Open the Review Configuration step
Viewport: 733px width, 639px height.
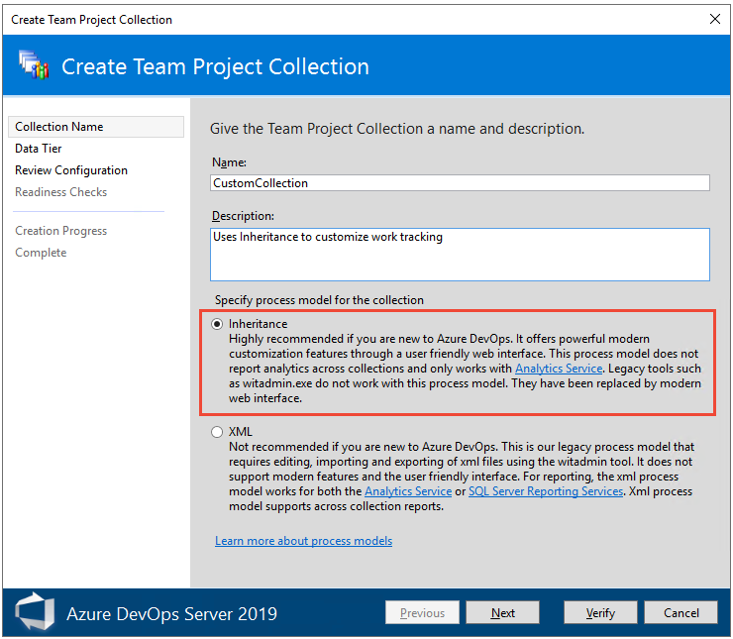[71, 170]
